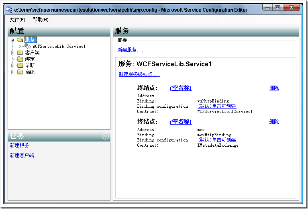The width and height of the screenshot is (308, 209).
Task: Delete the wsHttpBinding endpoint via 删除
Action: pos(274,88)
